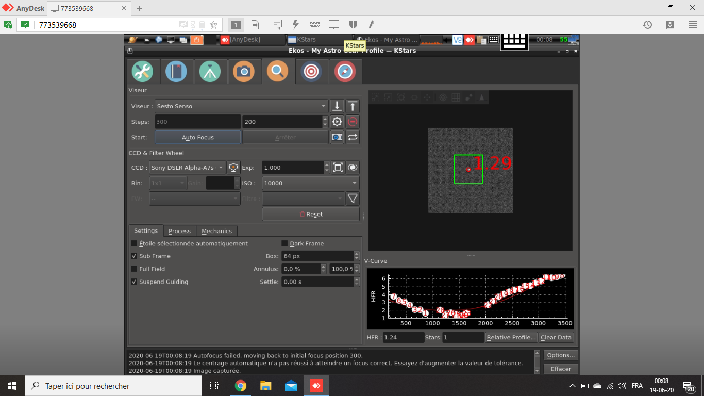Open the Mount module tripod icon

click(x=210, y=72)
